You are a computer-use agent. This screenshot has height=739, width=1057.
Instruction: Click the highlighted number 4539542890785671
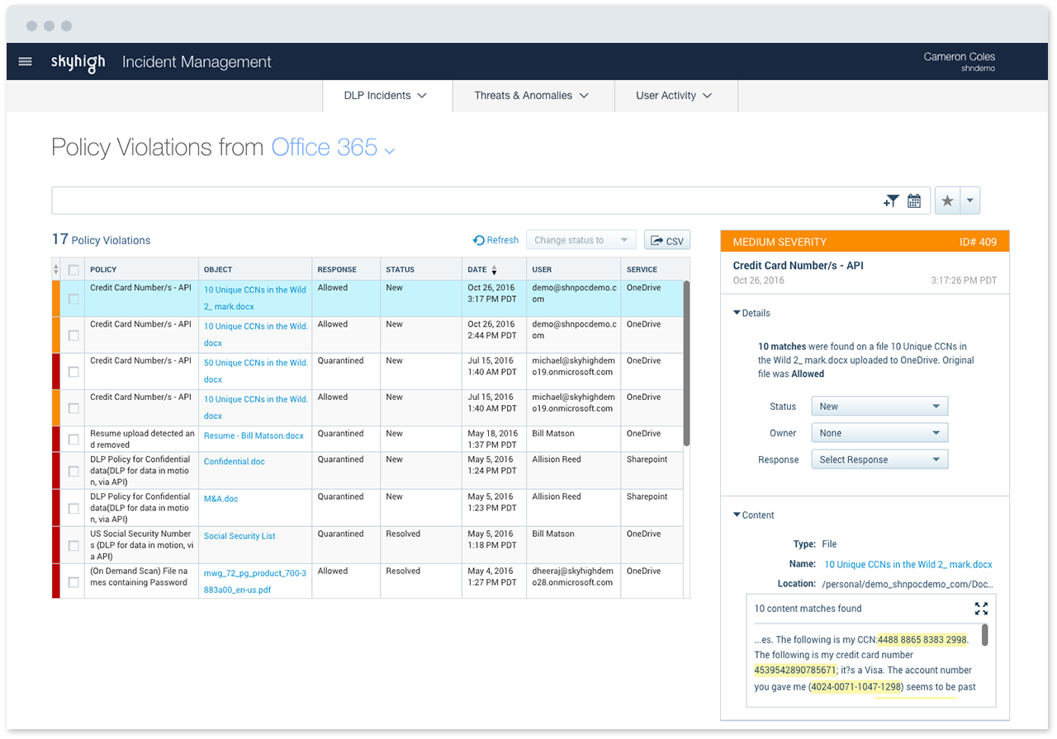point(796,671)
